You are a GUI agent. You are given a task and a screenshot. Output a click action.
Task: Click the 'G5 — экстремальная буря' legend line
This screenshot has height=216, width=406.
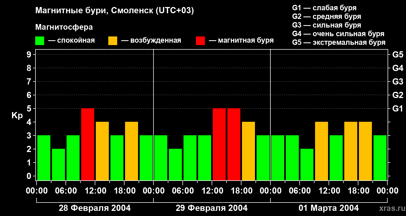click(x=339, y=42)
